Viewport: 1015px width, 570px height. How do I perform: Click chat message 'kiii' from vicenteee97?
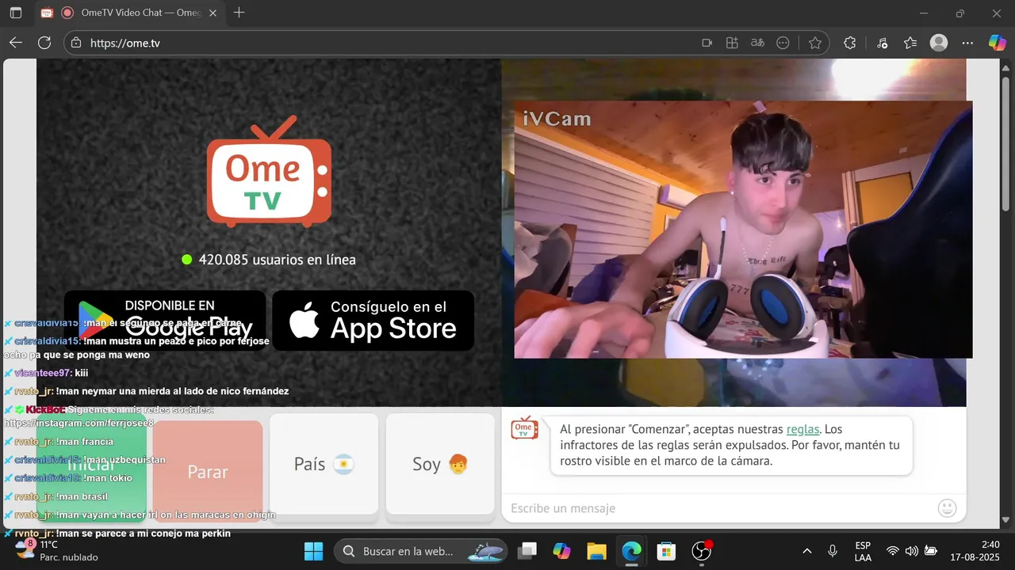(82, 373)
